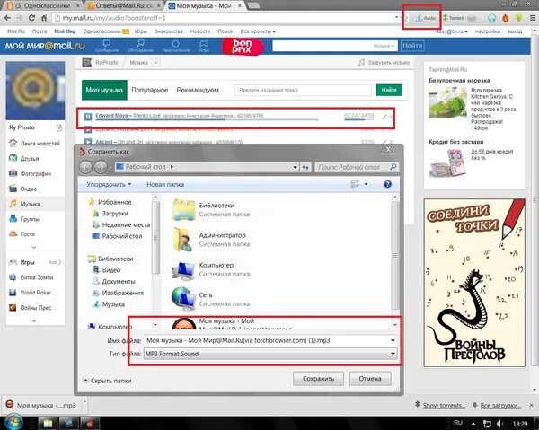The width and height of the screenshot is (539, 430).
Task: Open Гости in the left sidebar
Action: coord(22,234)
